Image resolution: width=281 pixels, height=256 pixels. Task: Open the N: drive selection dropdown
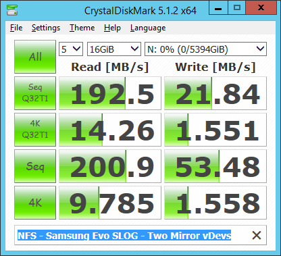[x=205, y=49]
